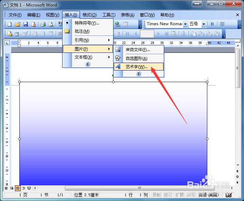
Task: Open the 帮助(H) menu
Action: pyautogui.click(x=167, y=15)
